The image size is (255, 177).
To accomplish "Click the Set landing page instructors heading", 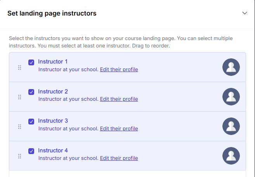I will (52, 13).
